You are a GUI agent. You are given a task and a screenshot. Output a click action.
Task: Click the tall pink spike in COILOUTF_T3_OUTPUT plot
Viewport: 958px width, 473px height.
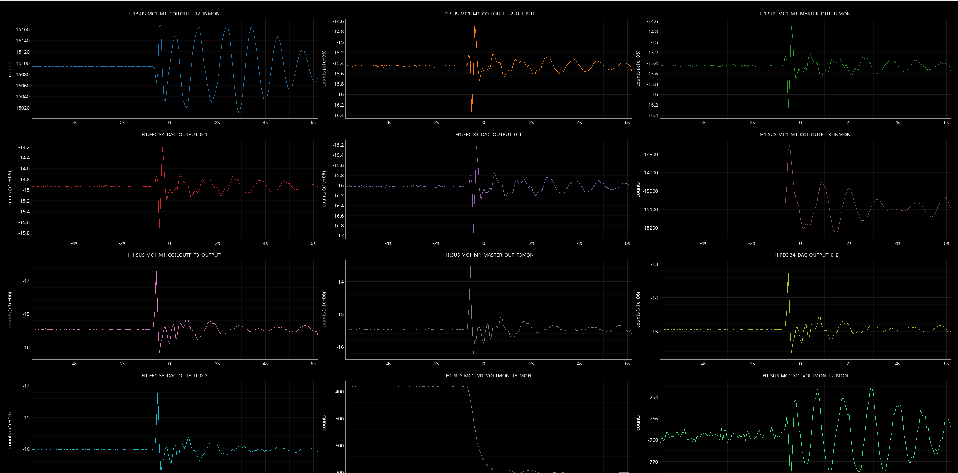(x=156, y=267)
